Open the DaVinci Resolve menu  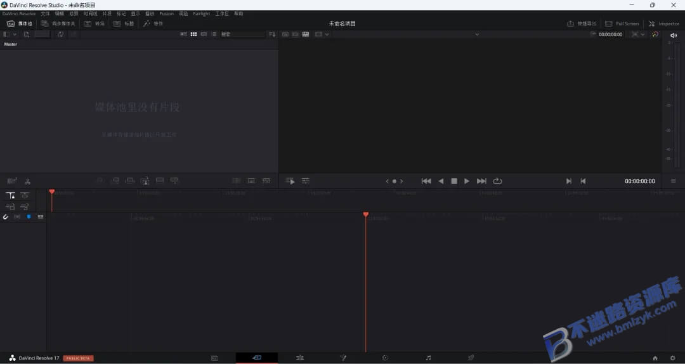coord(19,13)
